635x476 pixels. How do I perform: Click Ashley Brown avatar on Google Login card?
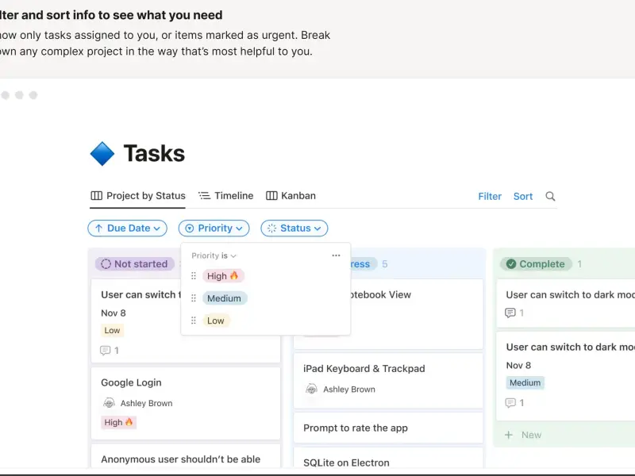[x=110, y=403]
